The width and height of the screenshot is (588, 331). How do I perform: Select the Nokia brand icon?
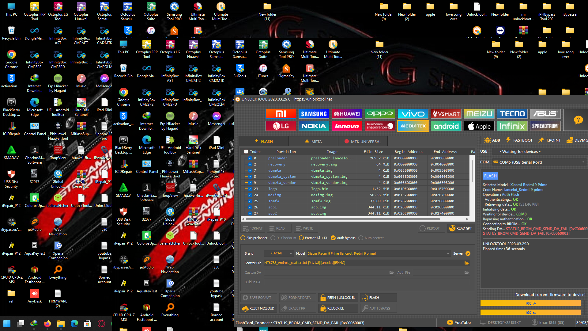point(314,126)
